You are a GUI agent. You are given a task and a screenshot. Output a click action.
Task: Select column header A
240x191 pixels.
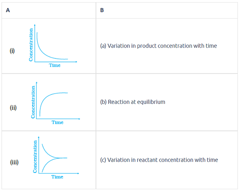tap(8, 10)
